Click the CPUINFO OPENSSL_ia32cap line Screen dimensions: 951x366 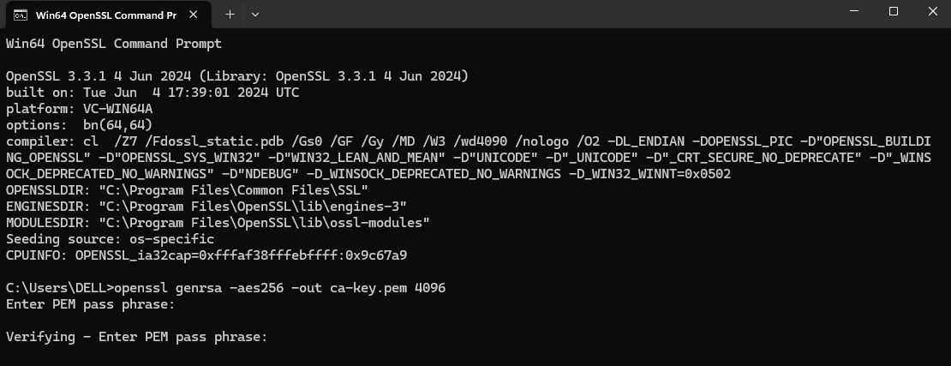[x=206, y=255]
